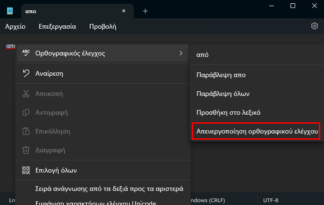
Task: Click the spell check ABC icon
Action: (26, 53)
